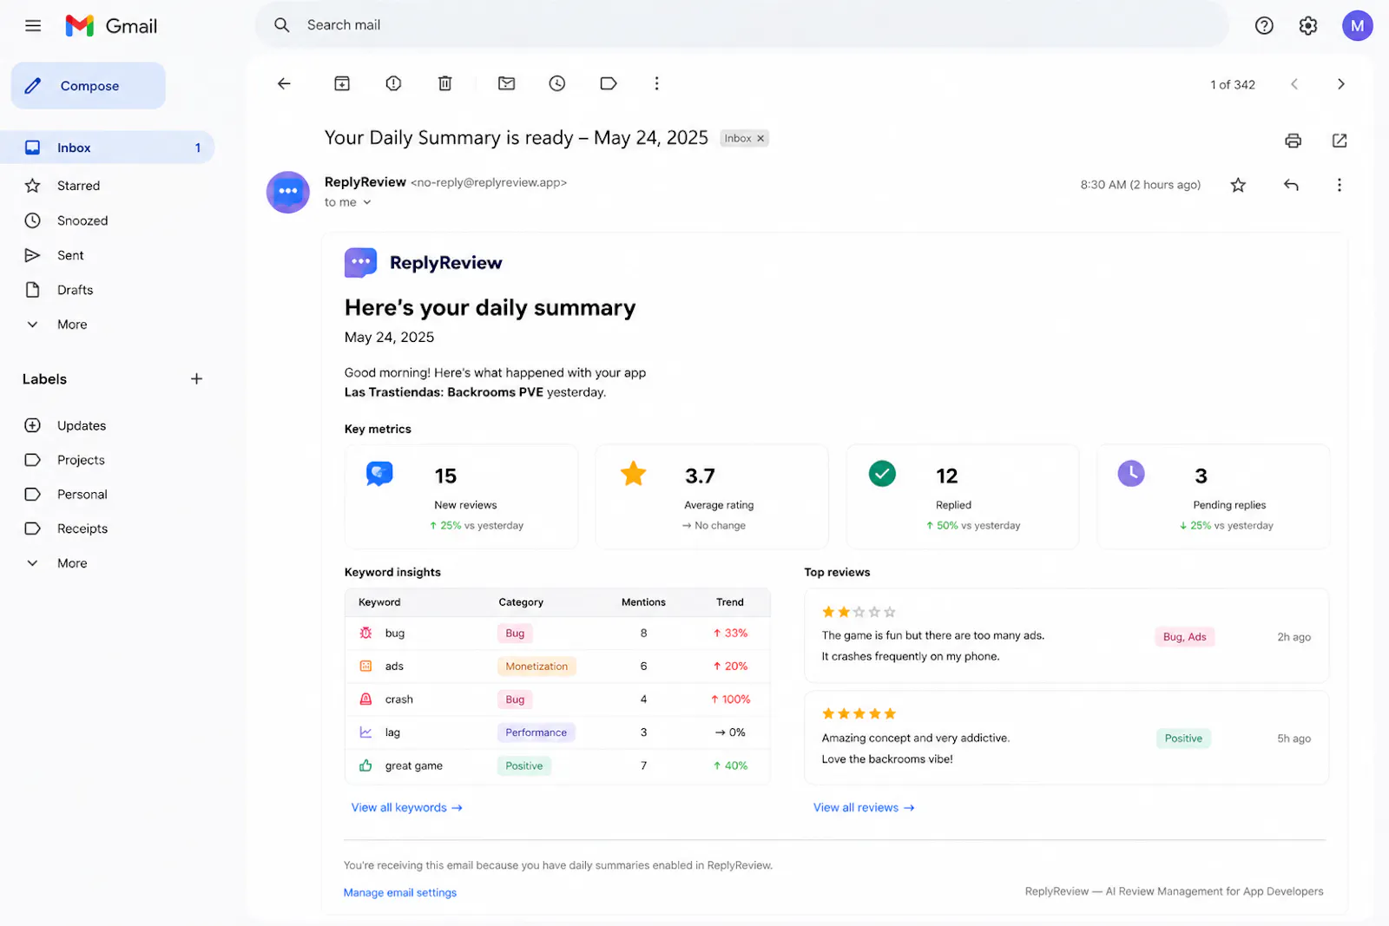Image resolution: width=1389 pixels, height=926 pixels.
Task: Create new label with plus icon
Action: click(196, 379)
